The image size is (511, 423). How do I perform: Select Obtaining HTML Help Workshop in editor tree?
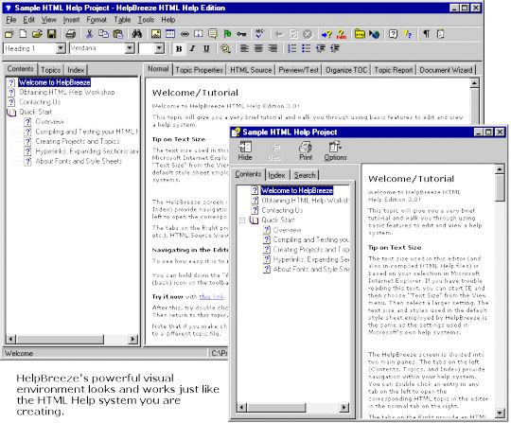click(67, 92)
